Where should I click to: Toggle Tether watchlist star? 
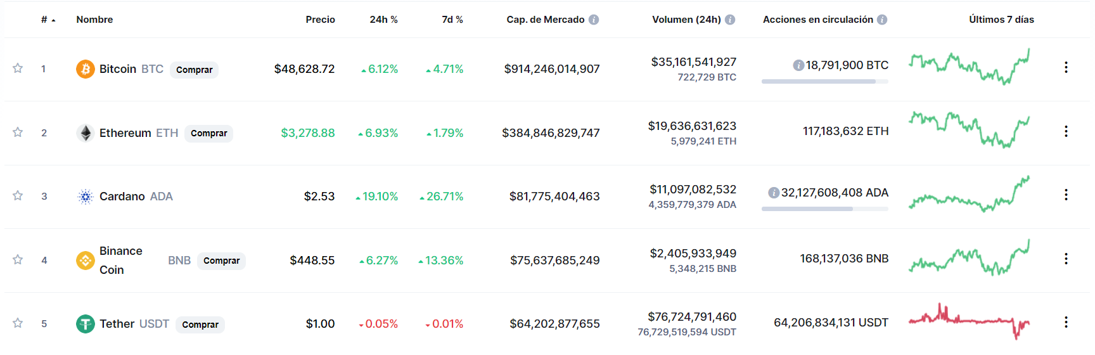(18, 323)
